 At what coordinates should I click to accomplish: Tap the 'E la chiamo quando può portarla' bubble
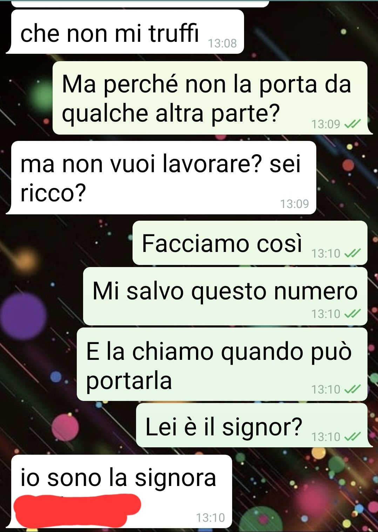222,364
